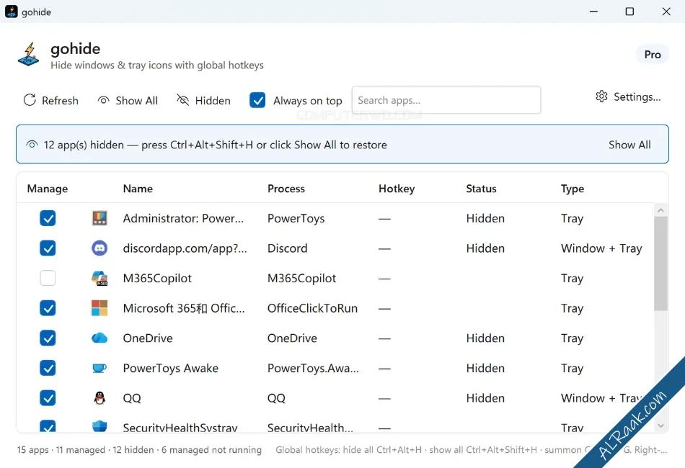Click the gohide lightning logo in header
This screenshot has height=468, width=685.
(x=28, y=55)
